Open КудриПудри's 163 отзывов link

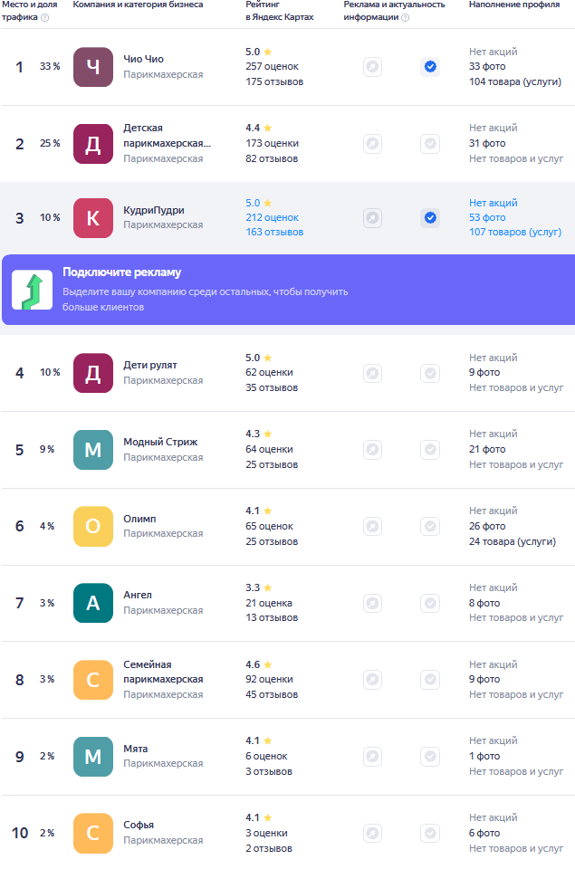(x=274, y=232)
